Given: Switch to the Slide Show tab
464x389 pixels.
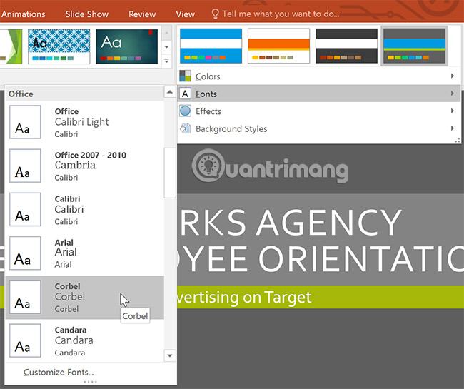Looking at the screenshot, I should coord(87,14).
